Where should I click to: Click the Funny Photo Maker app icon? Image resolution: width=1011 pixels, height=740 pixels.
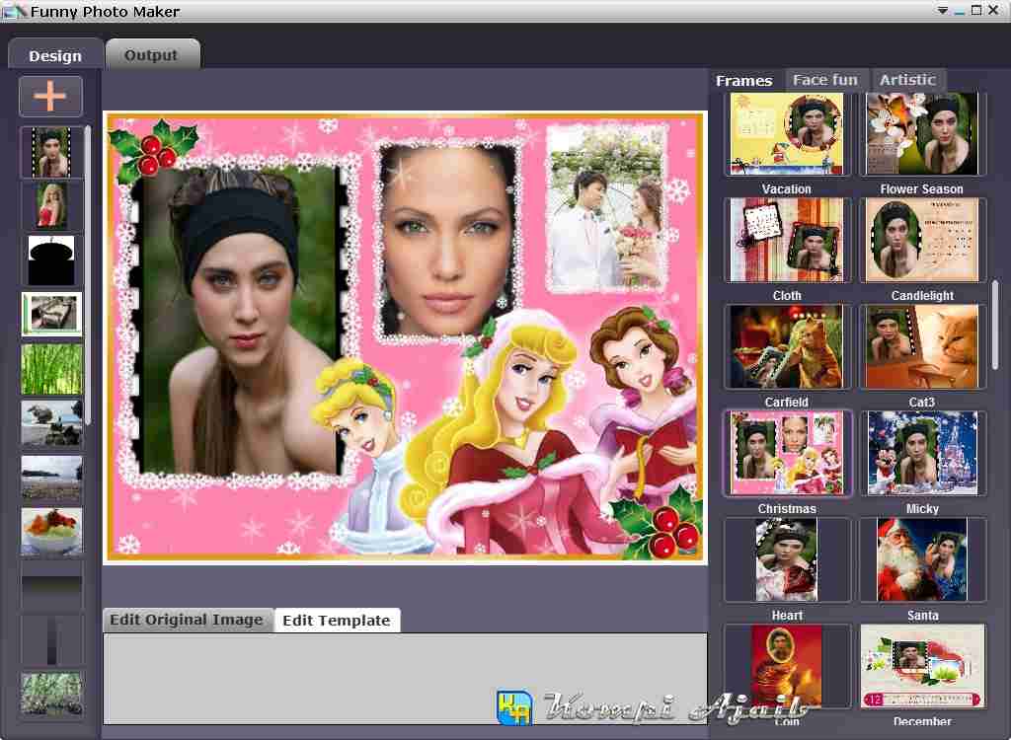(13, 11)
